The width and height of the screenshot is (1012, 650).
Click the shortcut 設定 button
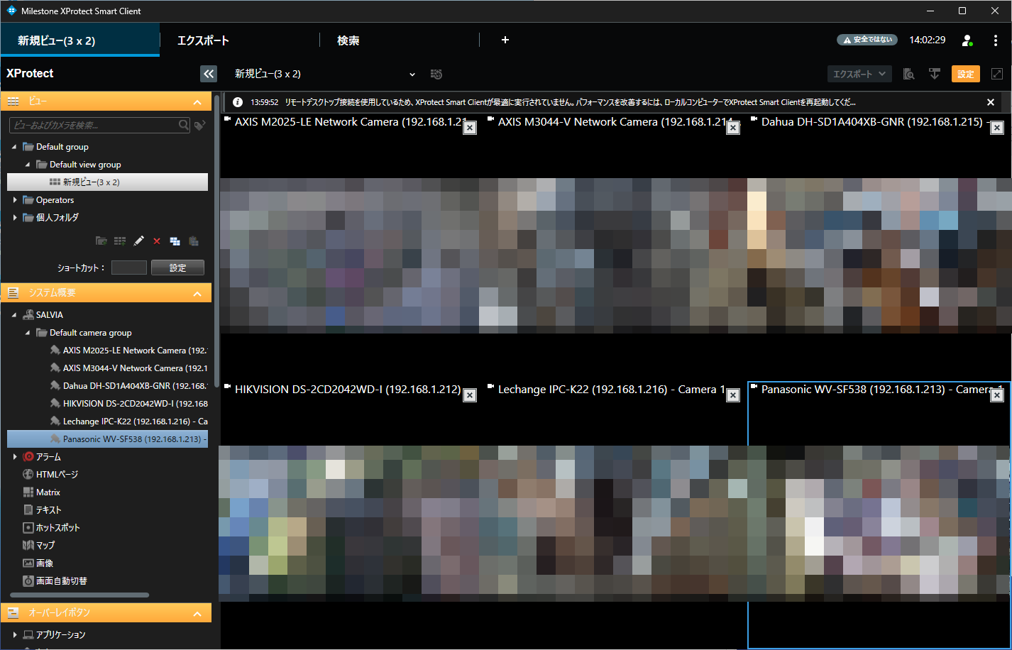(177, 268)
